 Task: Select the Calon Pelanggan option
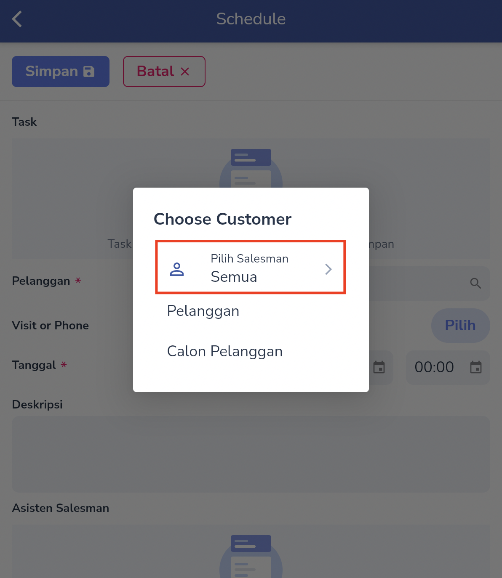click(x=225, y=351)
